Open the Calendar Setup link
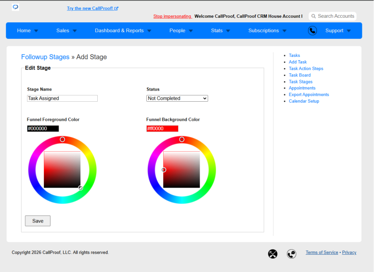 click(x=304, y=101)
